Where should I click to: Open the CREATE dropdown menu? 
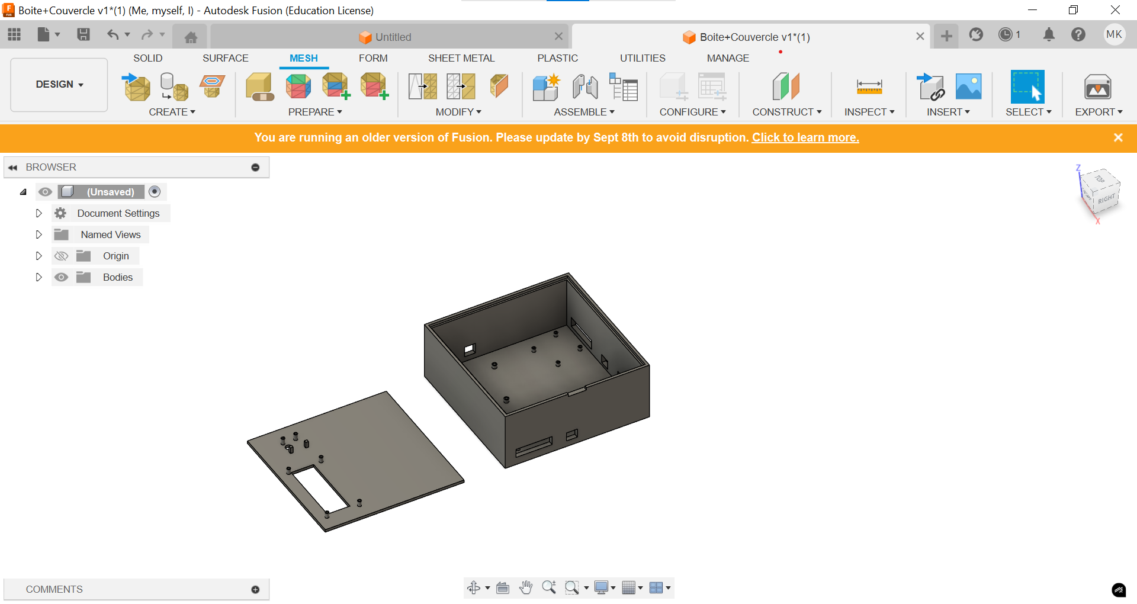coord(172,112)
